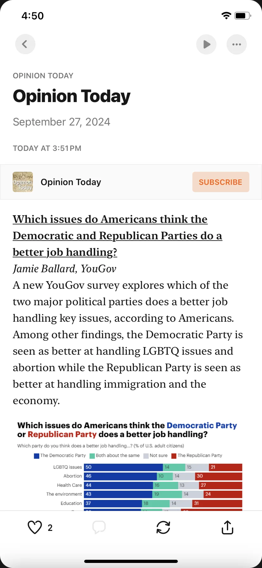The width and height of the screenshot is (262, 568).
Task: Open the party issues chart image
Action: point(130,465)
